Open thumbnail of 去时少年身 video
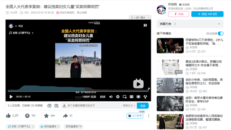This screenshot has width=231, height=130. coord(170,85)
